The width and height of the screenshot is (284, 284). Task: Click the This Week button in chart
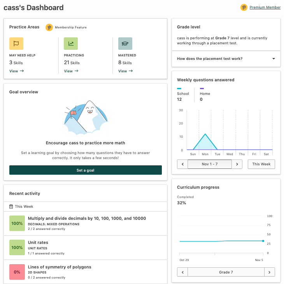click(x=261, y=164)
